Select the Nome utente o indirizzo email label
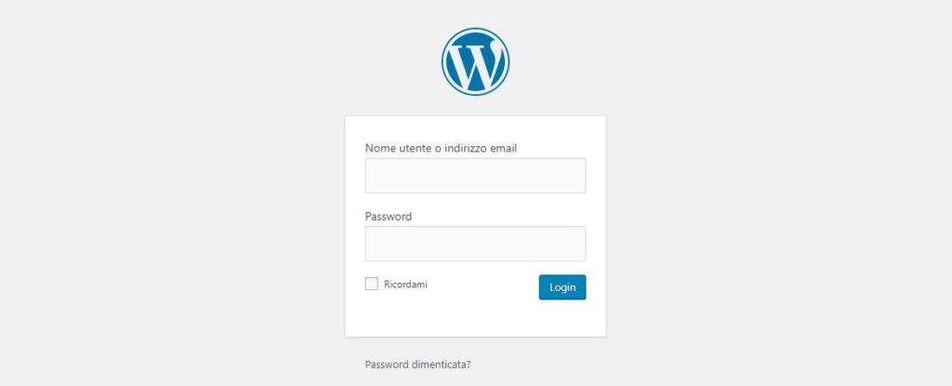The width and height of the screenshot is (952, 386). click(441, 148)
